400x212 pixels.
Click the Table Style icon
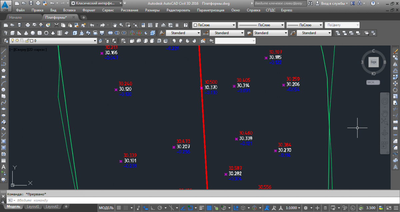click(x=249, y=33)
